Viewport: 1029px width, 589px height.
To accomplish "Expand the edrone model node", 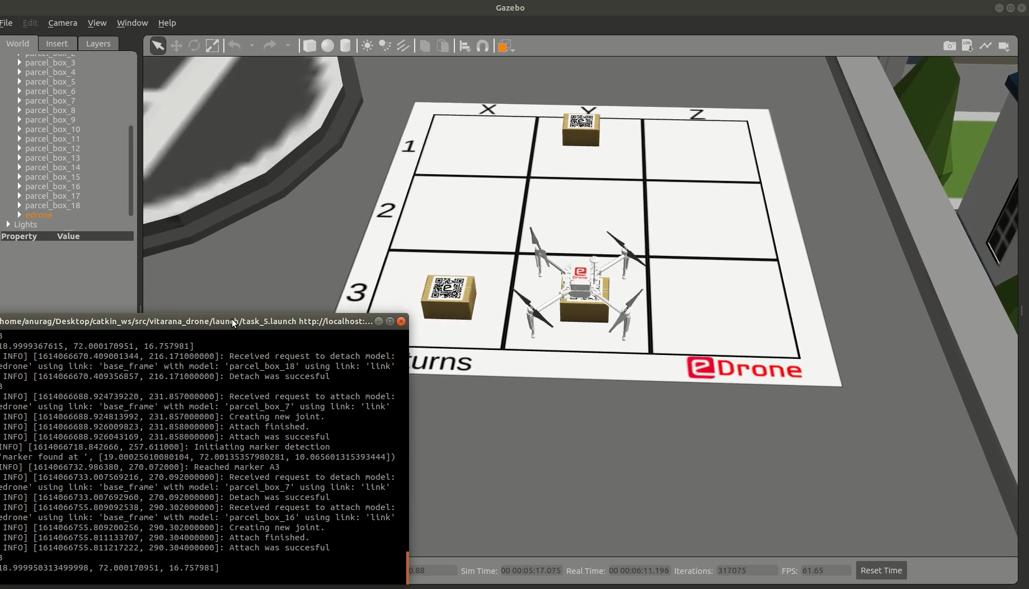I will 20,214.
